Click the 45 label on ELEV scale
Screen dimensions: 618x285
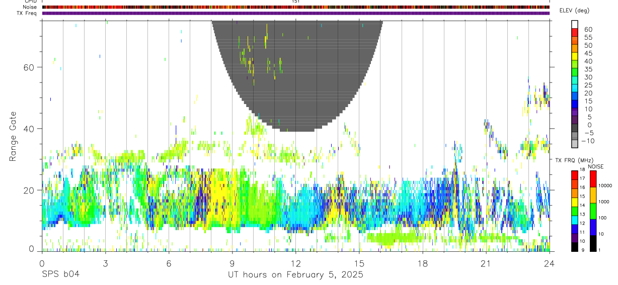[588, 53]
